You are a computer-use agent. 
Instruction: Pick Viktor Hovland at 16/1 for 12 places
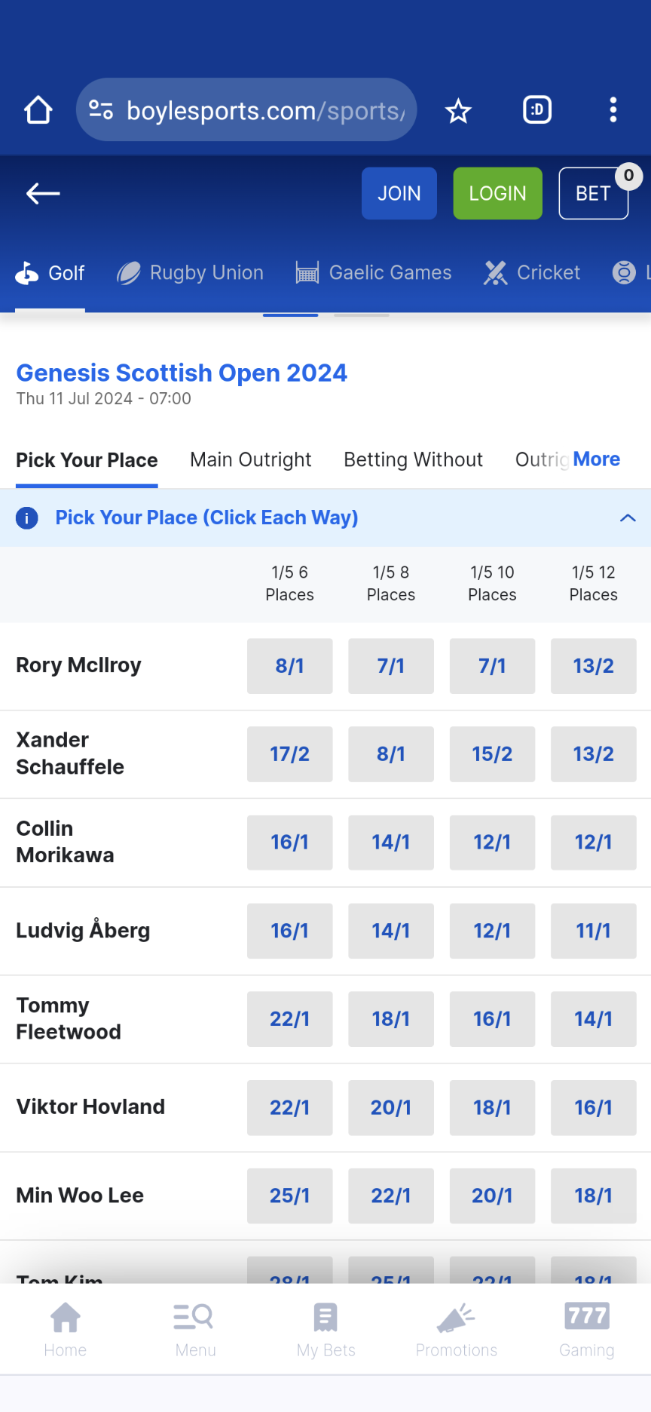pyautogui.click(x=593, y=1107)
